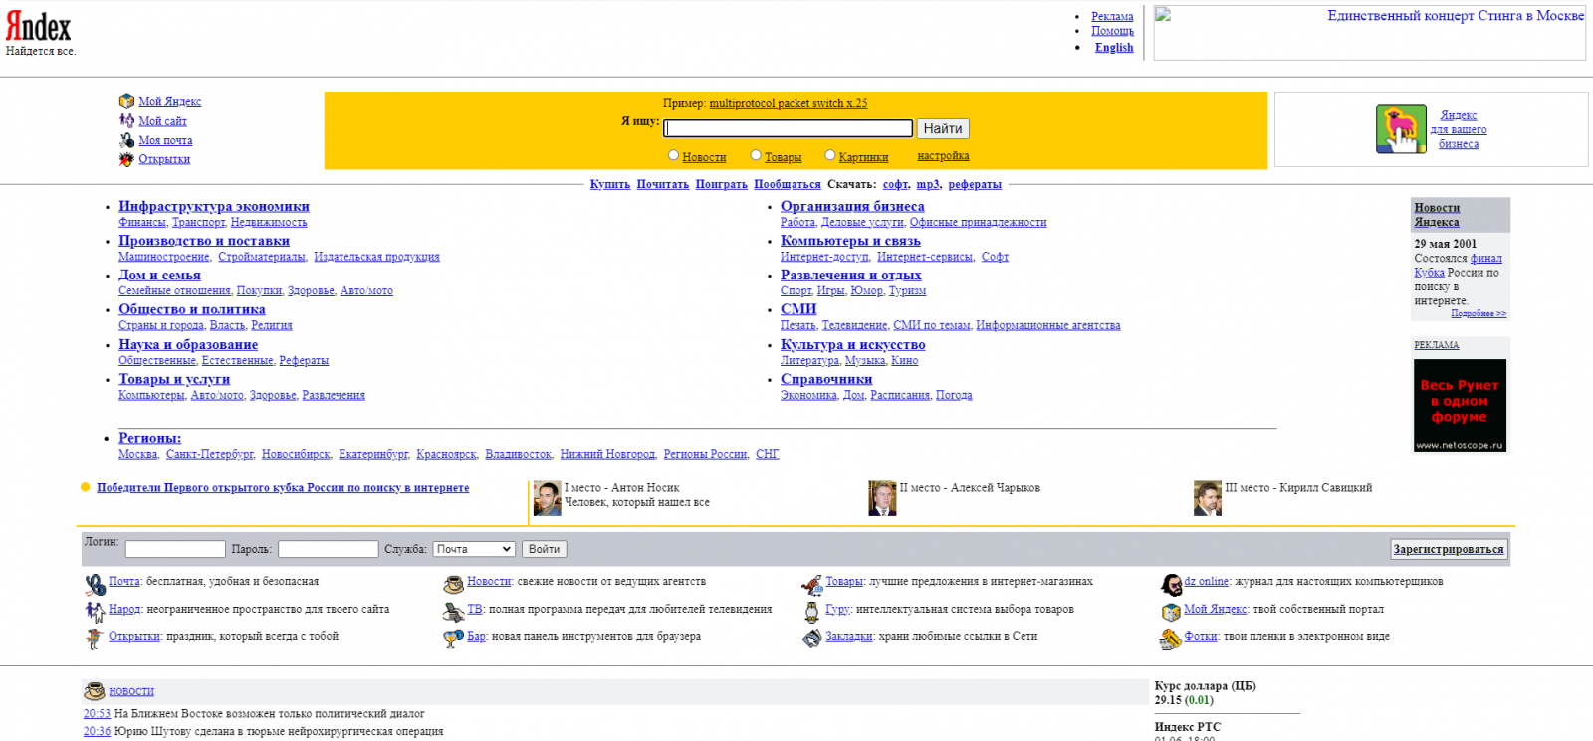Open the Санкт-Петербург region link

[x=210, y=454]
